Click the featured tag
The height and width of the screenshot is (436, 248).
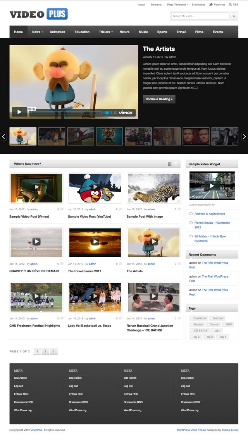click(217, 318)
